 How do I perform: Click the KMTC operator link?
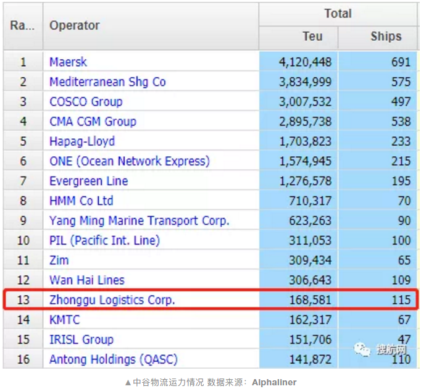[x=65, y=320]
